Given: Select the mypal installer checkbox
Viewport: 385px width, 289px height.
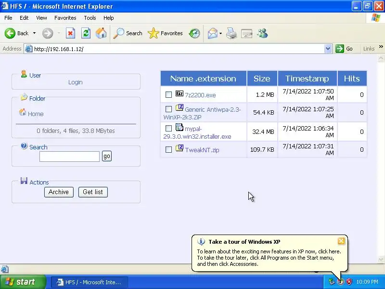Looking at the screenshot, I should coord(168,128).
